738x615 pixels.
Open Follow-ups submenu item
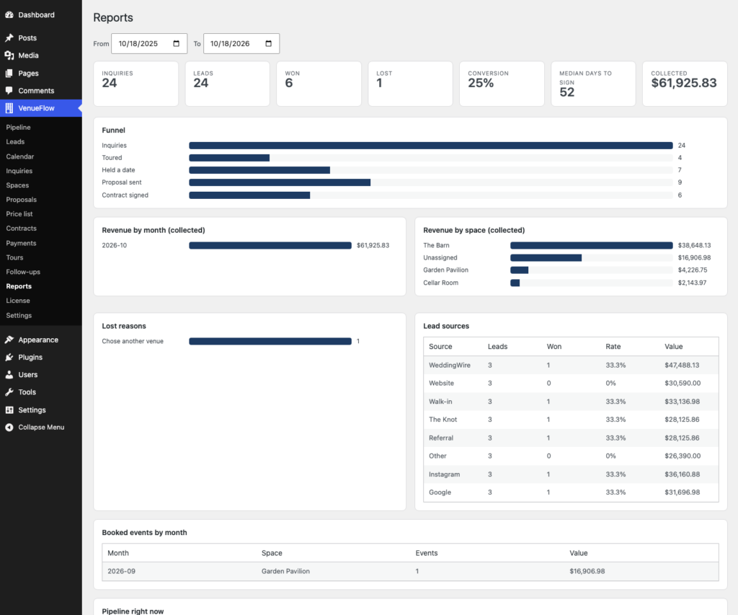(23, 272)
